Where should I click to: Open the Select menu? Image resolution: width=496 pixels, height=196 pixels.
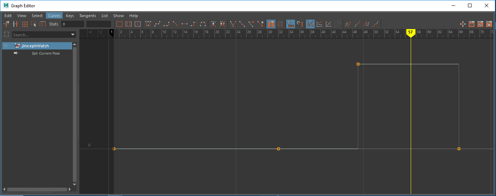point(37,16)
